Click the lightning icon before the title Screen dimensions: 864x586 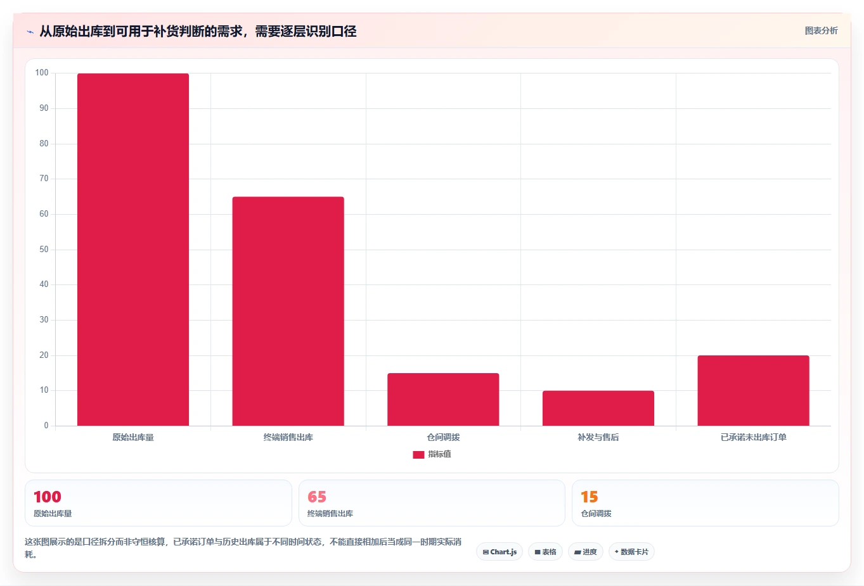(30, 32)
